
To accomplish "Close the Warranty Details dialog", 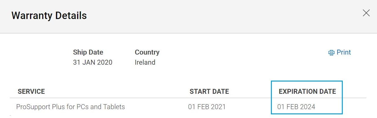I will pos(366,13).
